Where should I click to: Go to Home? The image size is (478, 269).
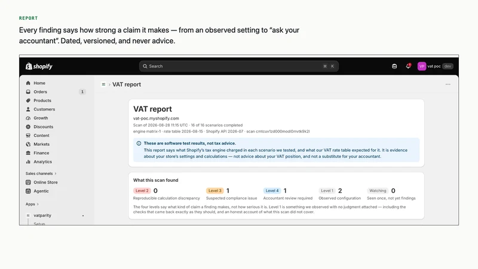pos(39,83)
